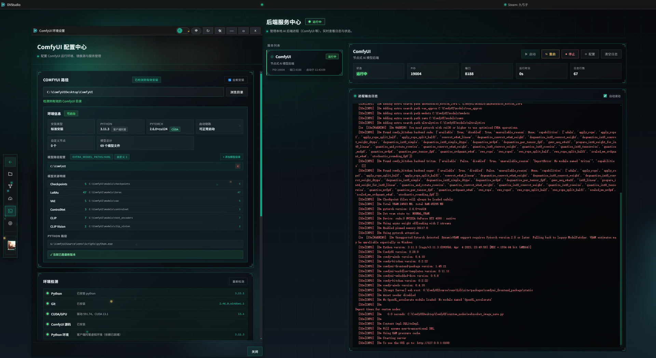
Task: Click the PID 19004 info card
Action: (x=433, y=71)
